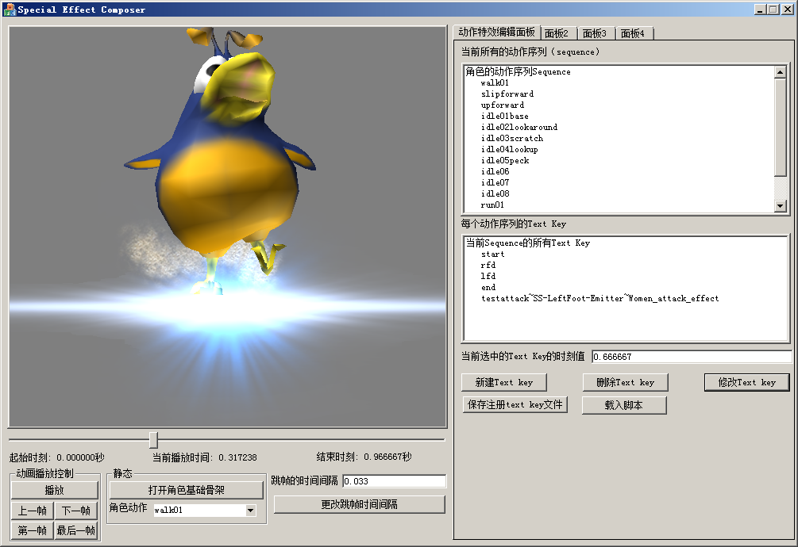Click the animation timeline slider thumb
Screen dimensions: 798x547
tap(153, 440)
